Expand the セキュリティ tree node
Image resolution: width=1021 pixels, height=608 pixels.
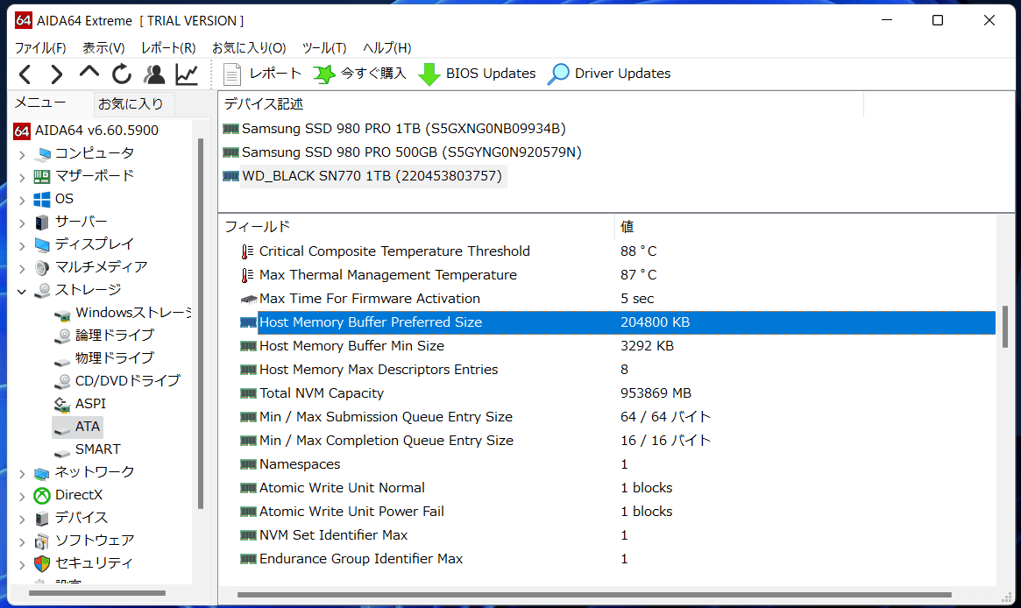(22, 564)
